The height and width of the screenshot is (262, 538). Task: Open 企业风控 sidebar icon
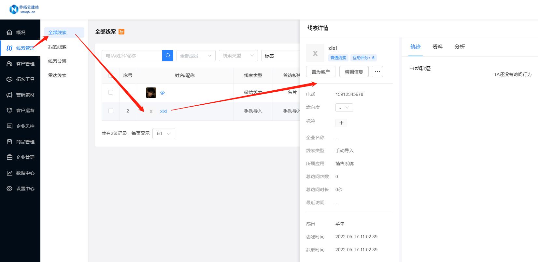(9, 126)
